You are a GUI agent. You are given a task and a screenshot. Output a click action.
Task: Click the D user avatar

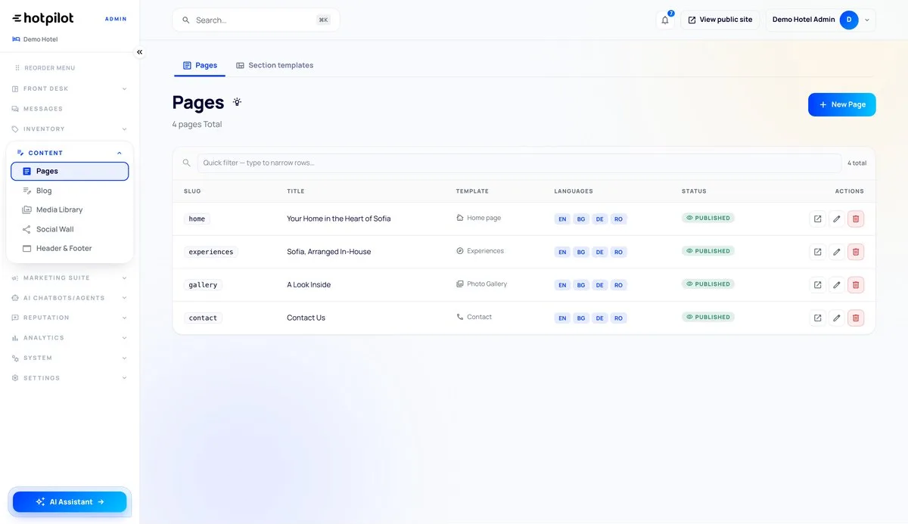pos(849,20)
